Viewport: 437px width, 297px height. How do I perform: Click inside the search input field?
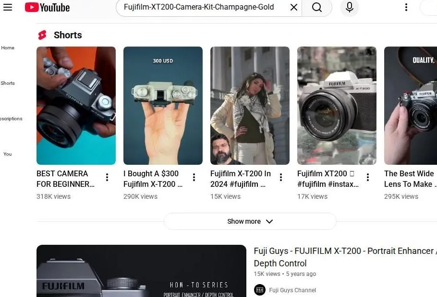click(x=202, y=7)
